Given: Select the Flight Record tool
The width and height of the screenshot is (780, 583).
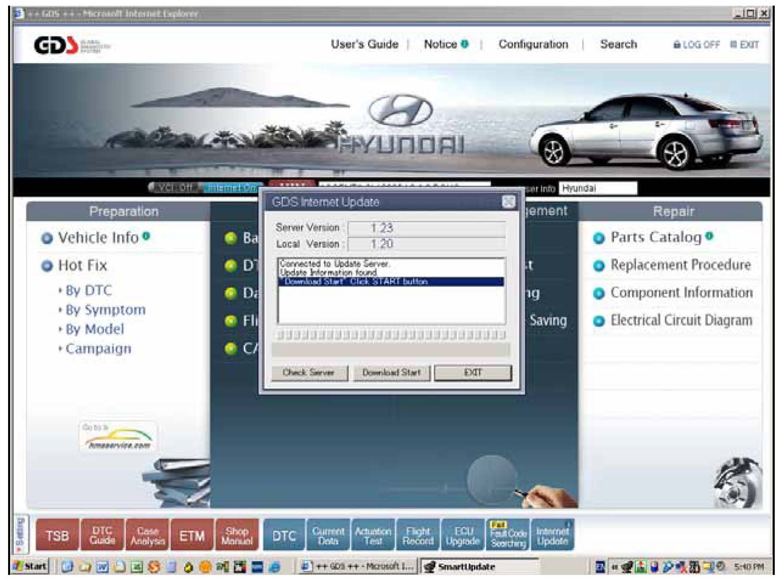Looking at the screenshot, I should coord(418,536).
